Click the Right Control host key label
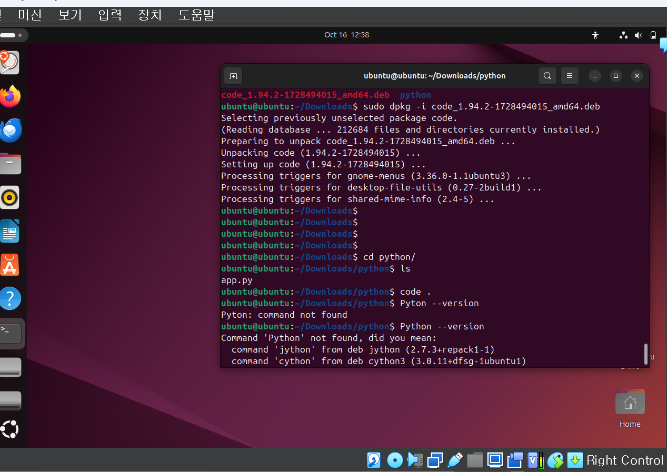Viewport: 667px width, 472px height. pos(625,460)
